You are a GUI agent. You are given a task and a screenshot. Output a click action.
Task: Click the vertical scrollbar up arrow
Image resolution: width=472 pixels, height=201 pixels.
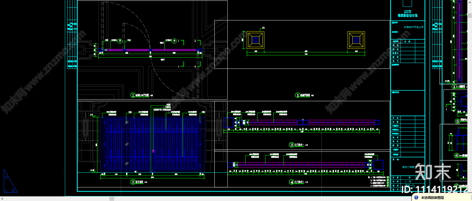pos(470,2)
